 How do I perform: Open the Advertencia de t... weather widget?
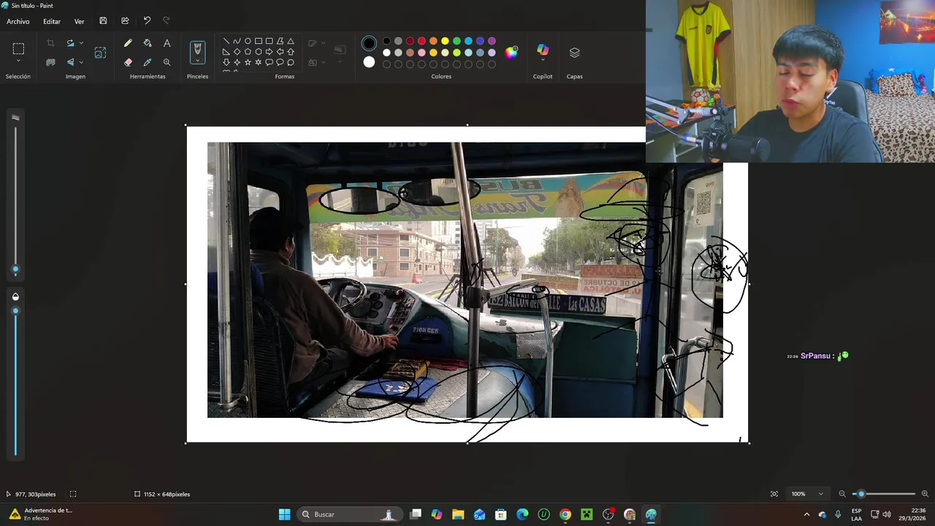[x=41, y=514]
